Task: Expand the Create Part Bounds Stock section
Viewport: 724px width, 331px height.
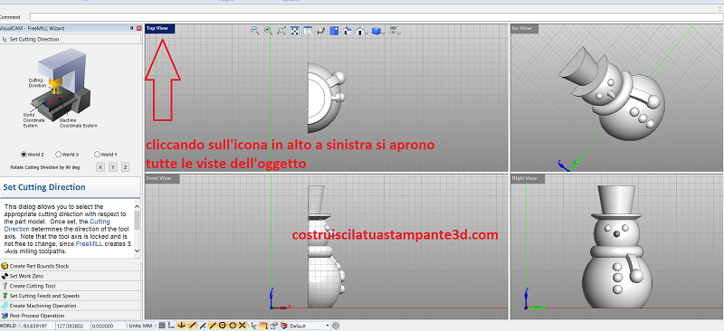Action: coord(71,266)
